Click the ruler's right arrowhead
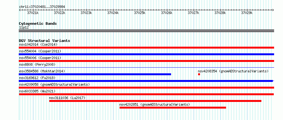This screenshot has height=120, width=283. pyautogui.click(x=273, y=10)
